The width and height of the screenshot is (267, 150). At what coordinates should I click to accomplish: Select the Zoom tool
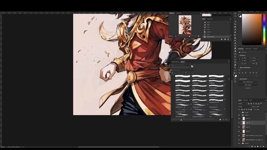click(x=235, y=67)
